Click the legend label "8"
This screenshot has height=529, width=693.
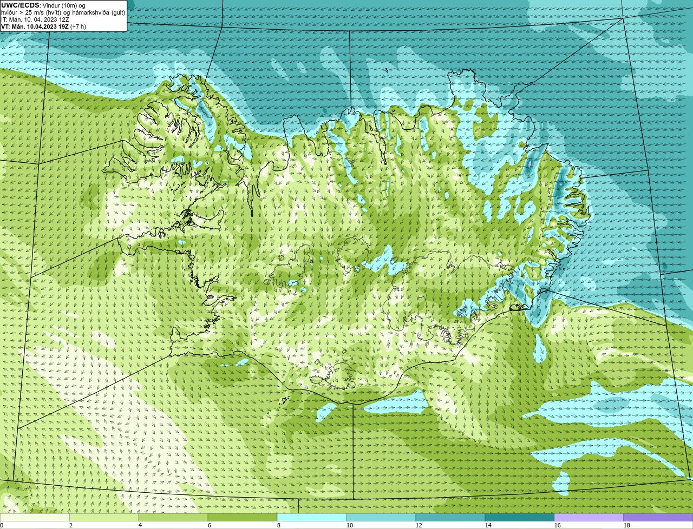click(279, 525)
